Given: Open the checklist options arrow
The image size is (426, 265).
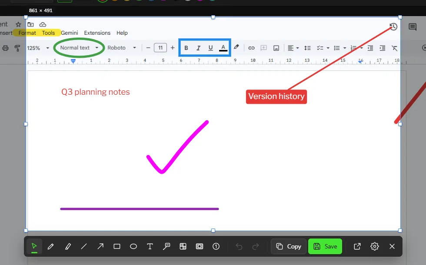Looking at the screenshot, I should coord(328,48).
